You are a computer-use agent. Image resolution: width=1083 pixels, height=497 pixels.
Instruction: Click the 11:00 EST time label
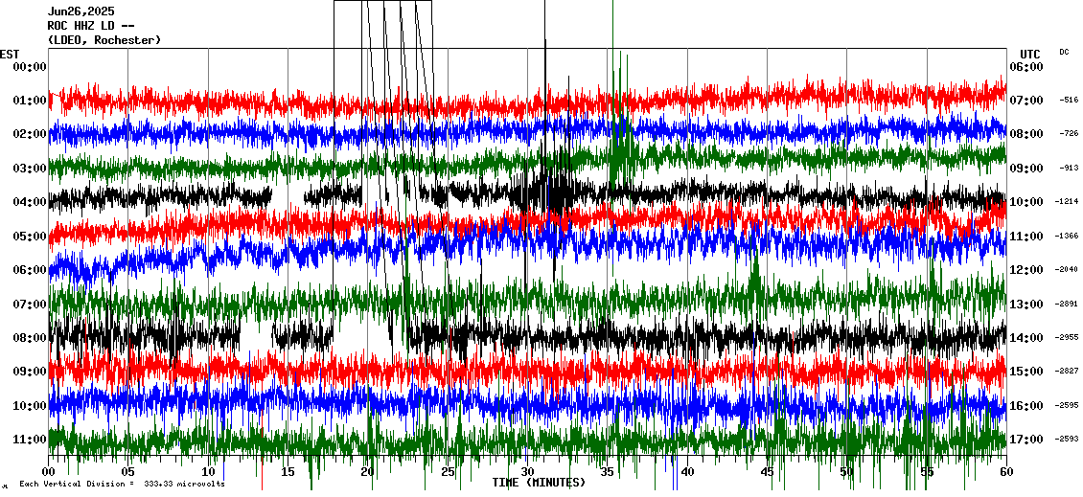(x=30, y=440)
